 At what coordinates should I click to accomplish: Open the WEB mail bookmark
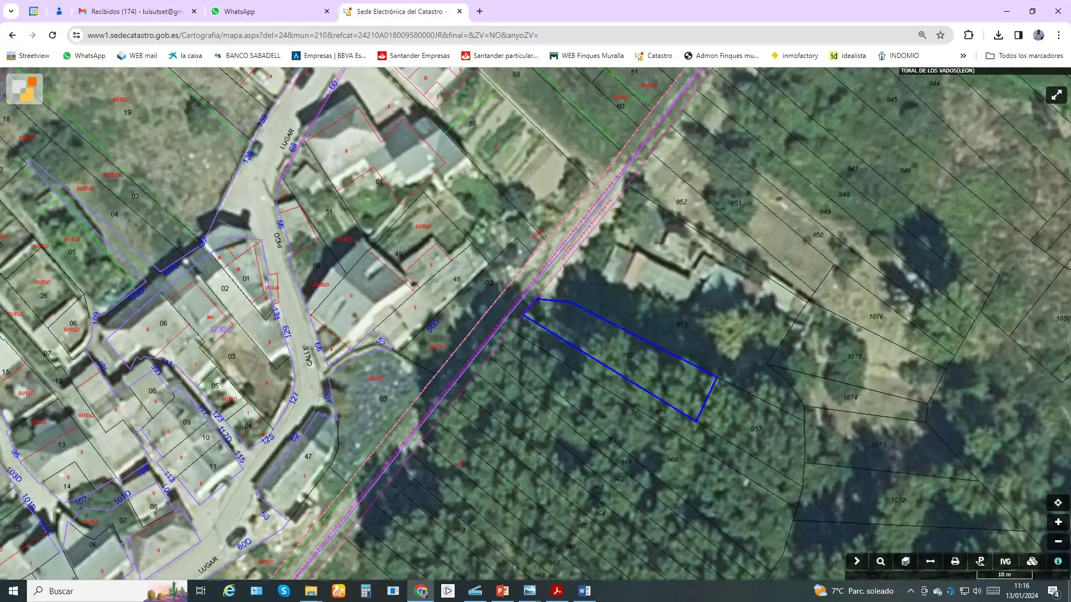point(137,56)
